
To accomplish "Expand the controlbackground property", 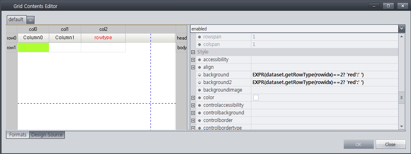I will point(193,113).
